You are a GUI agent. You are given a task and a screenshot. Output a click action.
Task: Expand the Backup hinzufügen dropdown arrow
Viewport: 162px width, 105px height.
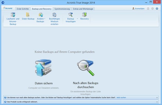pyautogui.click(x=77, y=19)
